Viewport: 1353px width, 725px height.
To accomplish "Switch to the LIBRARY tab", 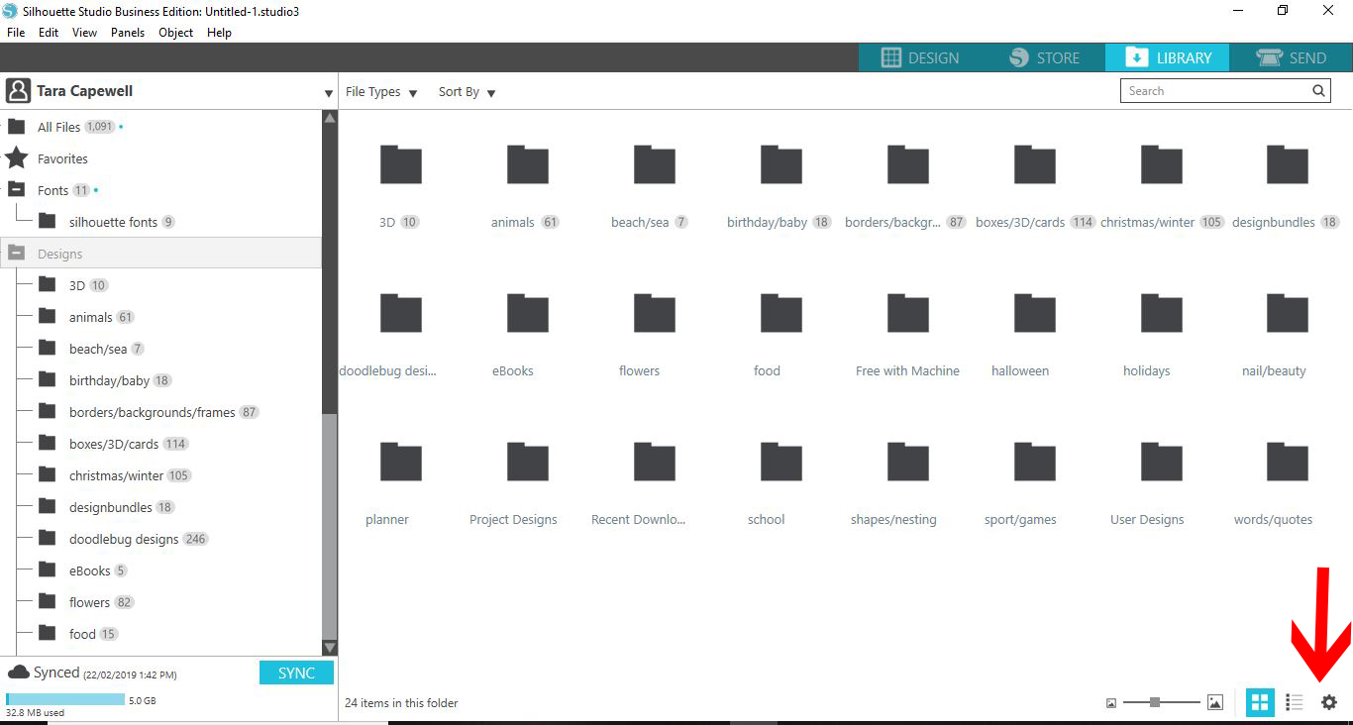I will coord(1168,57).
